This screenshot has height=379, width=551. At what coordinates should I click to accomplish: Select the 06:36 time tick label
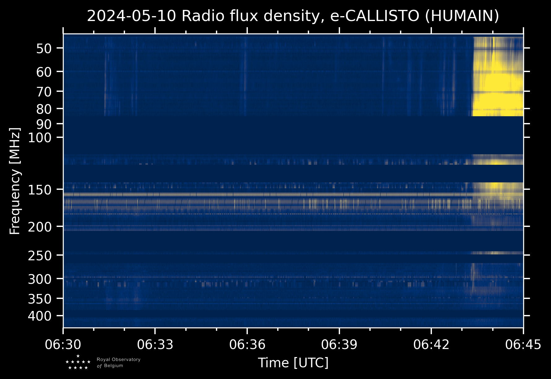point(247,344)
